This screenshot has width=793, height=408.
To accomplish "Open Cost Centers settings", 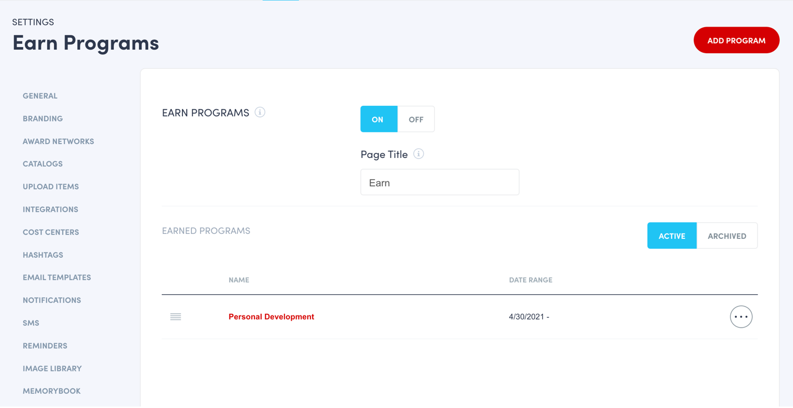I will pyautogui.click(x=51, y=232).
